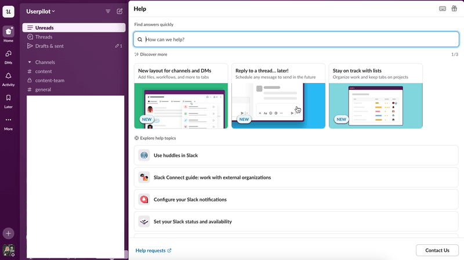Collapse the Channels section
The width and height of the screenshot is (464, 260).
pos(30,62)
